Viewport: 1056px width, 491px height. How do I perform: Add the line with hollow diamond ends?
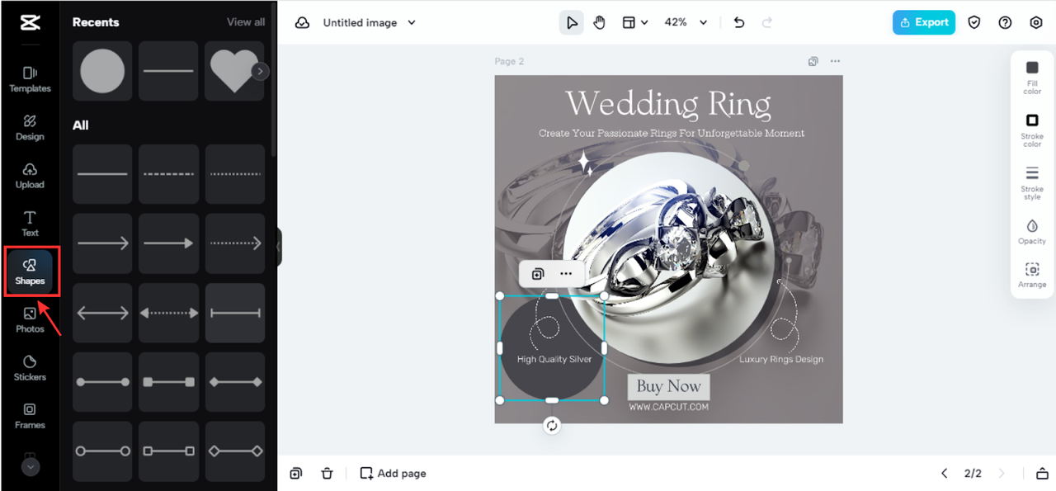pyautogui.click(x=235, y=451)
